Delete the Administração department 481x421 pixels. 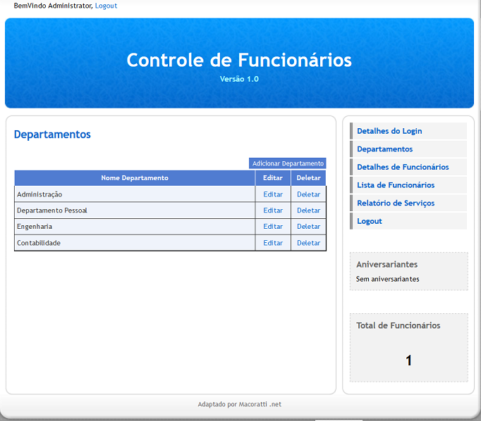pos(308,194)
